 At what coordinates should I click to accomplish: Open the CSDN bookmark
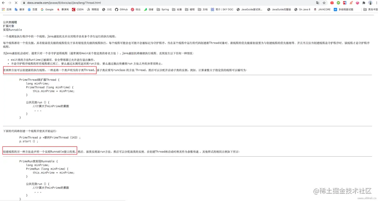[78, 9]
